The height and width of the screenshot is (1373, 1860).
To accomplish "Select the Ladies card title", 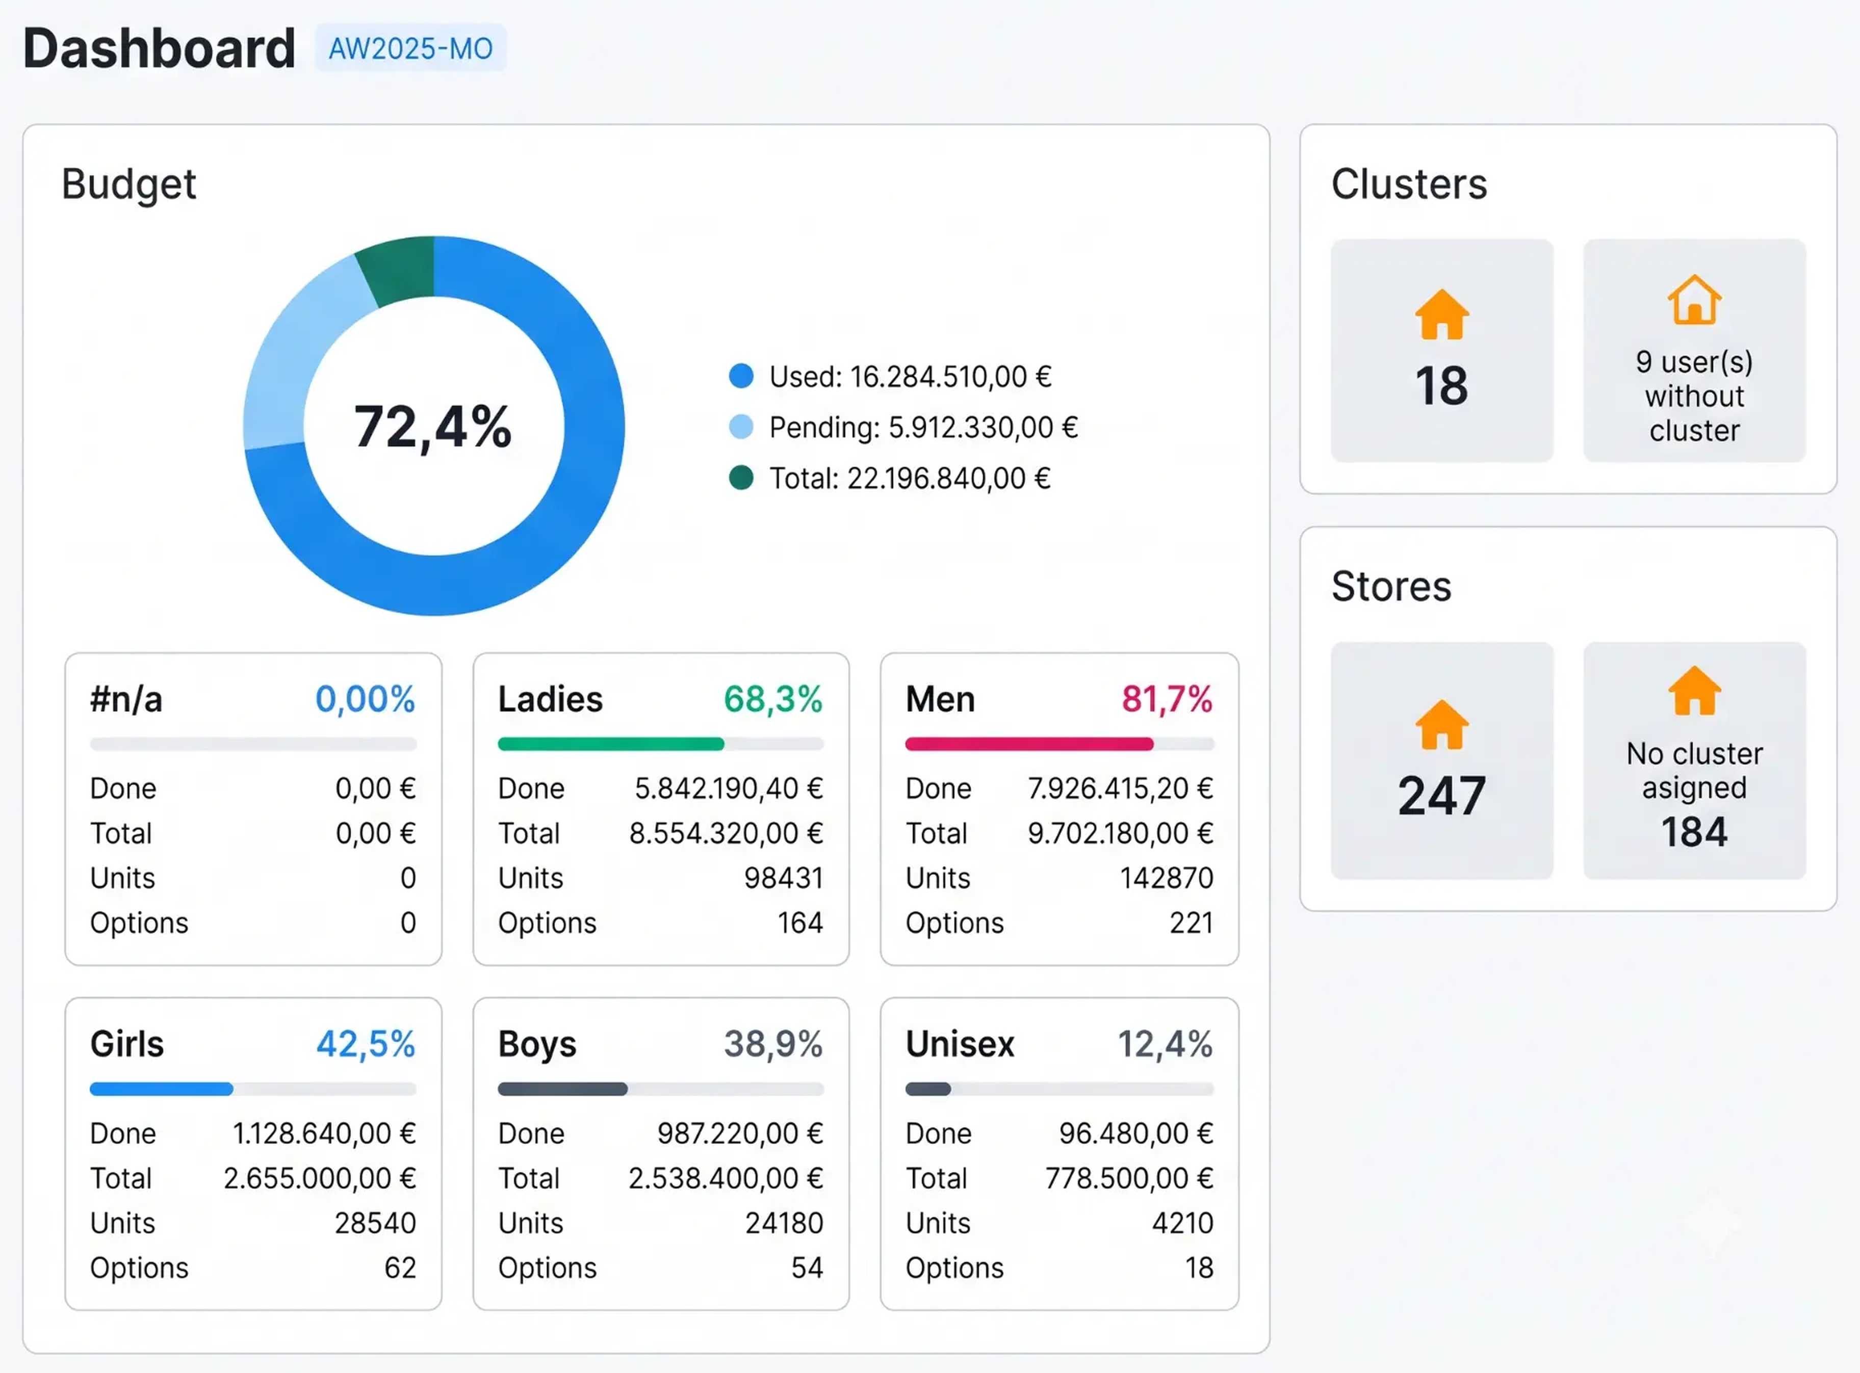I will [x=551, y=699].
